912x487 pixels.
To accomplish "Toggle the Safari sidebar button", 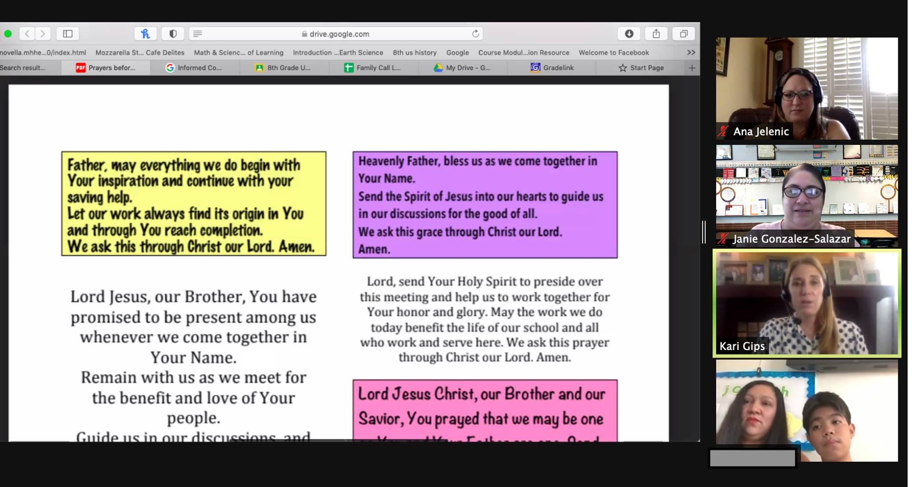I will [x=68, y=34].
